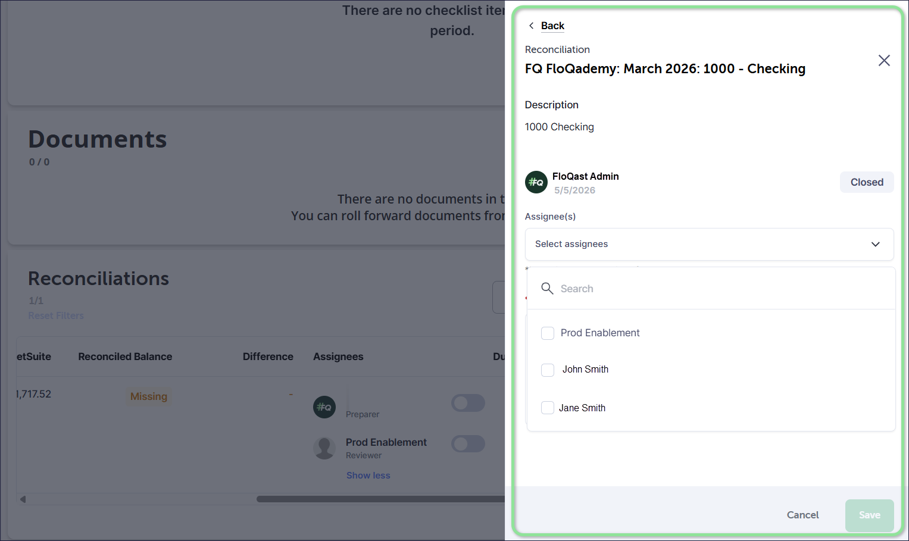Click the Difference column header
Screen dimensions: 909x541
pos(268,357)
